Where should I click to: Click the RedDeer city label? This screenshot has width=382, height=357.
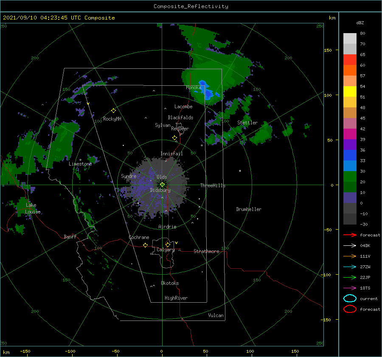pyautogui.click(x=180, y=129)
